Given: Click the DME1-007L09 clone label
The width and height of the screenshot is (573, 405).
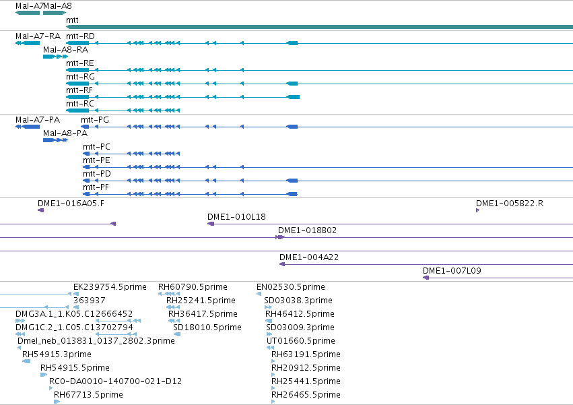Looking at the screenshot, I should 452,272.
